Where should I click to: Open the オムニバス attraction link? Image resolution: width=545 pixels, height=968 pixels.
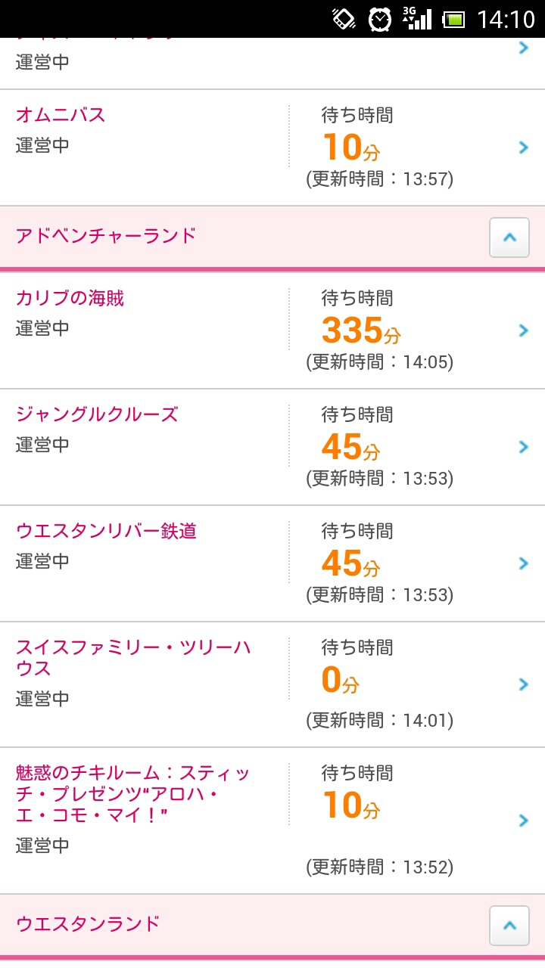(61, 115)
